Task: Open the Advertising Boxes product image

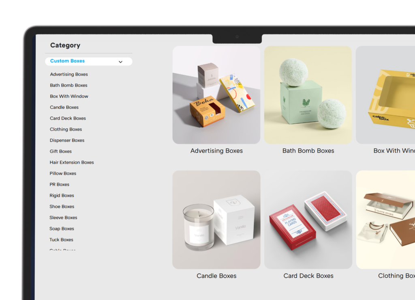Action: pyautogui.click(x=216, y=95)
